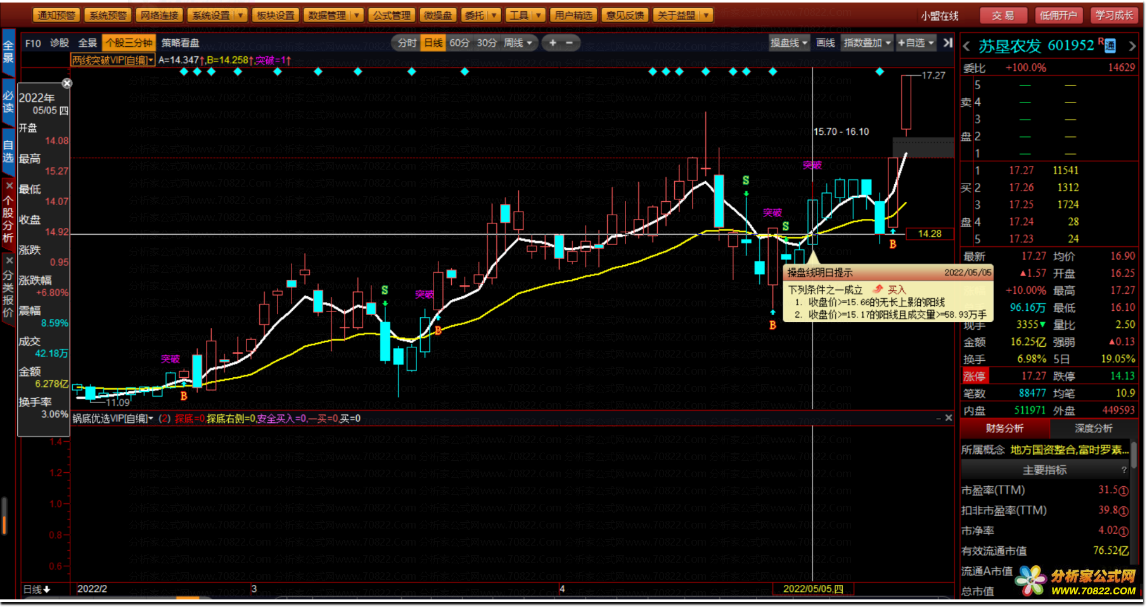Open 委托 dropdown menu
This screenshot has height=607, width=1147.
pos(481,15)
